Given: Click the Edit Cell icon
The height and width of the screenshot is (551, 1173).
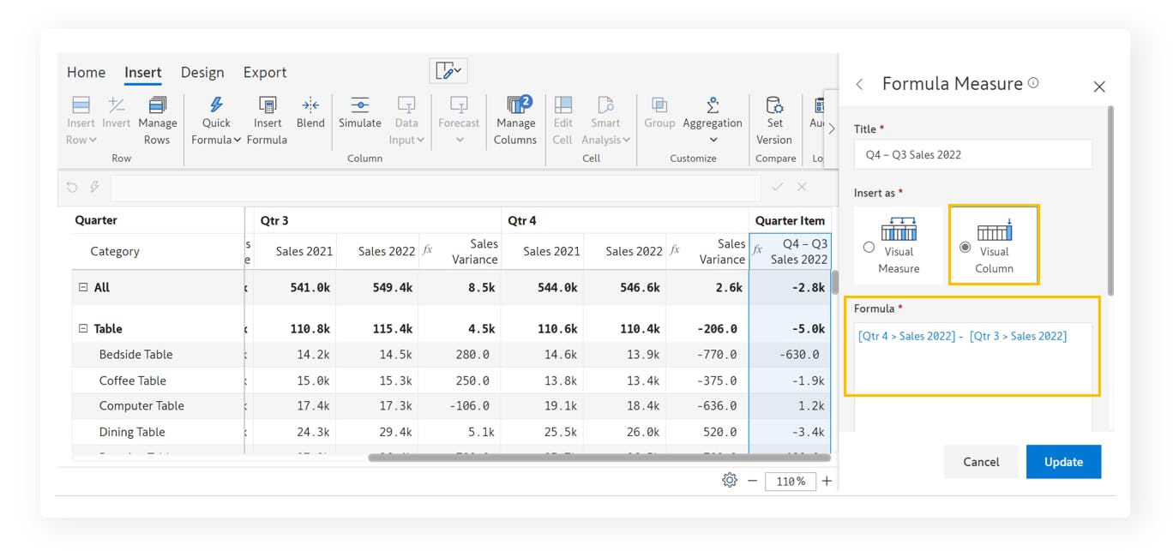Looking at the screenshot, I should pos(562,105).
